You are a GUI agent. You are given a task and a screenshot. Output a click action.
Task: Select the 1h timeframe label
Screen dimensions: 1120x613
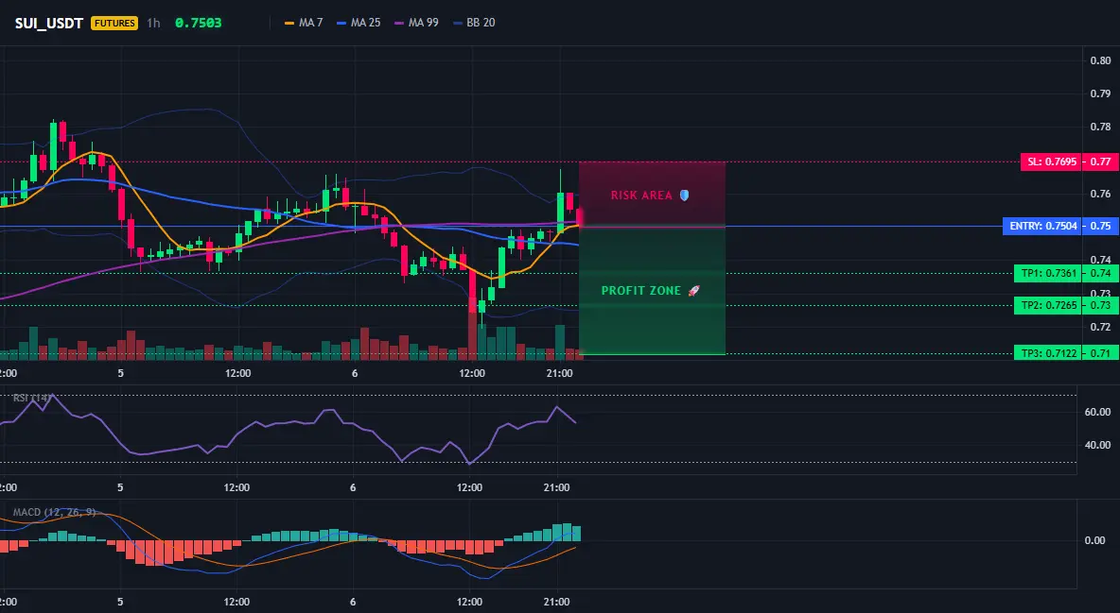153,23
